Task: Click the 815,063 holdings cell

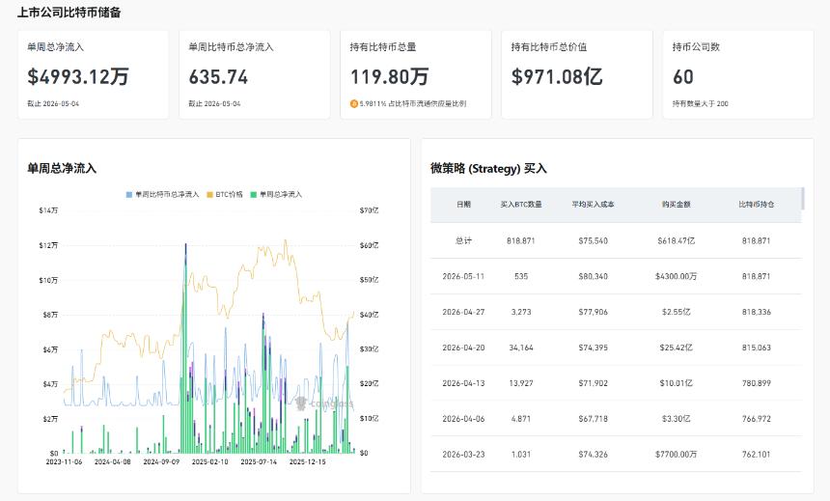Action: coord(757,348)
